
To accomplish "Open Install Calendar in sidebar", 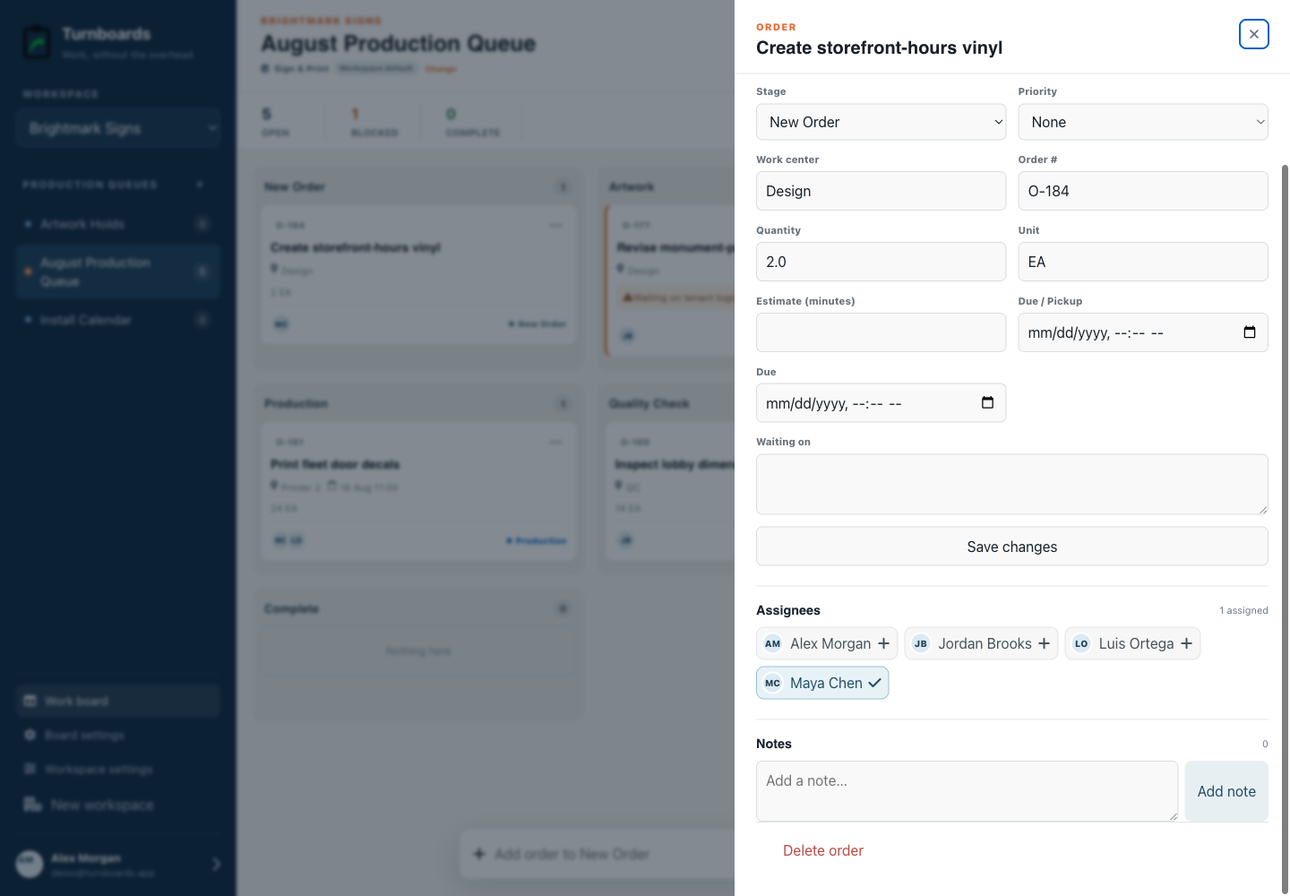I will [x=117, y=320].
